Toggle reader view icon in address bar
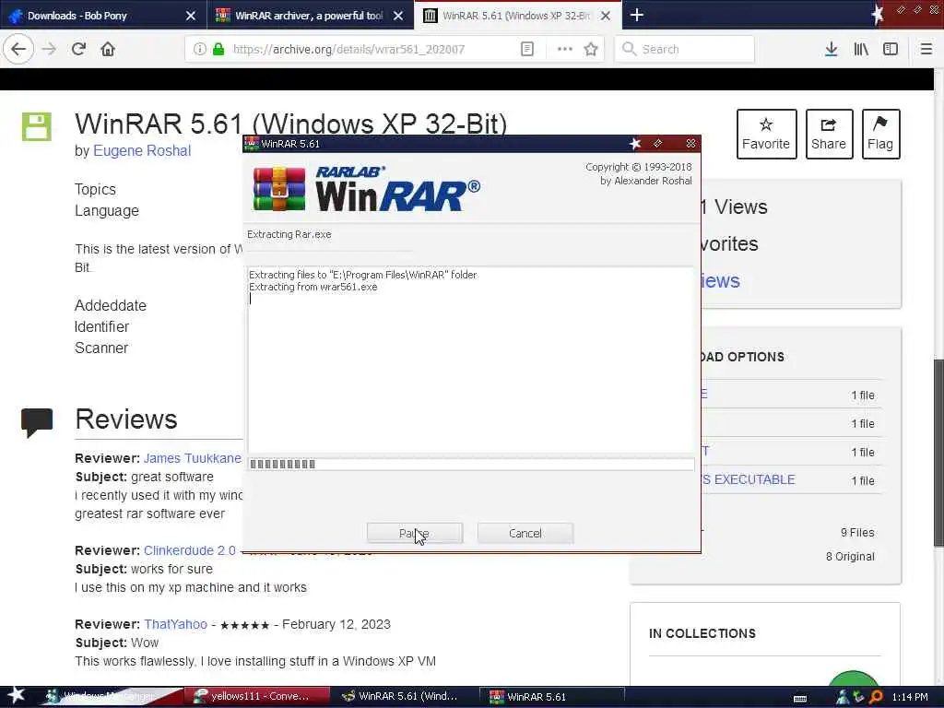 click(x=526, y=49)
